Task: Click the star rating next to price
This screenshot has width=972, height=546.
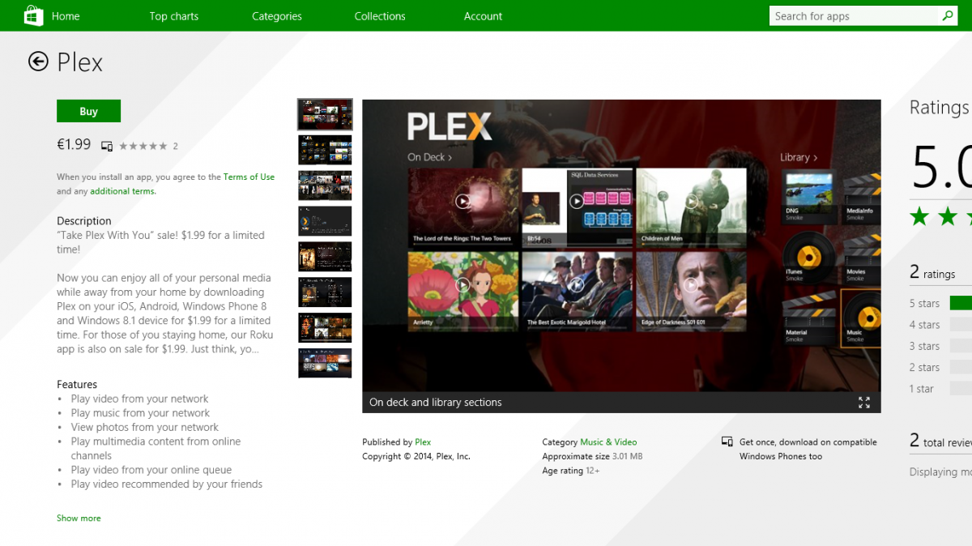Action: (143, 147)
